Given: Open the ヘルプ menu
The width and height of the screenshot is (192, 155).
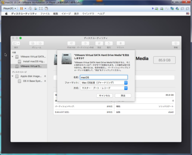Looking at the screenshot, I should (x=101, y=14).
